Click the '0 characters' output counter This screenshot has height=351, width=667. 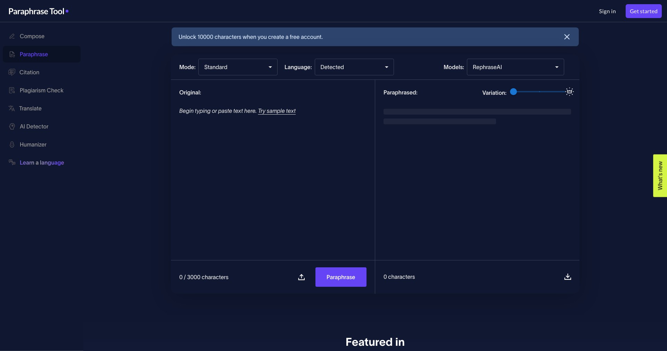pyautogui.click(x=399, y=277)
